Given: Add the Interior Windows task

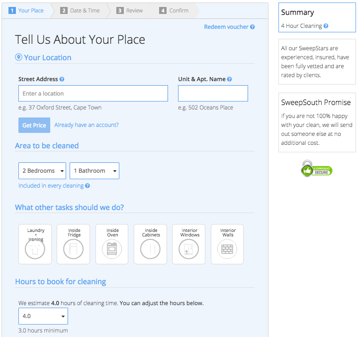Looking at the screenshot, I should pos(189,244).
